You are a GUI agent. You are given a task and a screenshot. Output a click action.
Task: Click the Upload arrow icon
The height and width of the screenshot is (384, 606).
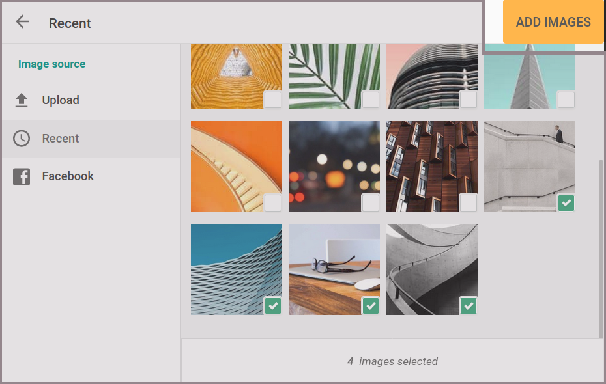point(22,100)
